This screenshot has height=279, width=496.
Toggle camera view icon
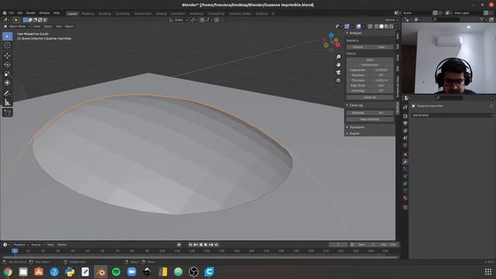click(338, 72)
